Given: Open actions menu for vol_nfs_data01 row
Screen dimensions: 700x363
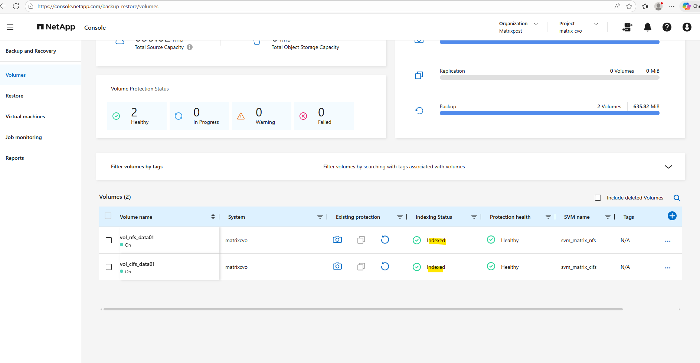Looking at the screenshot, I should pyautogui.click(x=668, y=241).
